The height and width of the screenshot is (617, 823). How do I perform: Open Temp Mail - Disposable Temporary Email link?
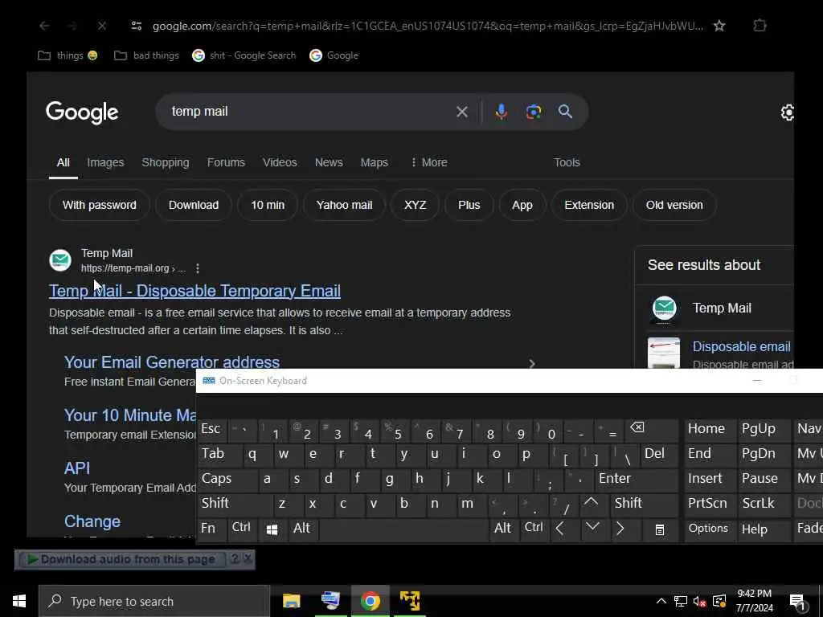tap(194, 291)
